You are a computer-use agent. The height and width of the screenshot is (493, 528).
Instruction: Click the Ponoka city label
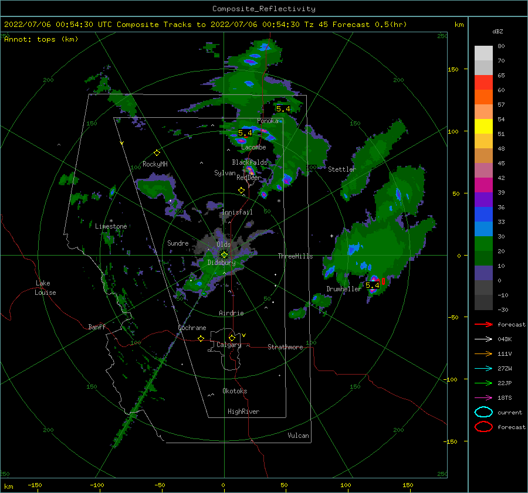click(x=268, y=121)
